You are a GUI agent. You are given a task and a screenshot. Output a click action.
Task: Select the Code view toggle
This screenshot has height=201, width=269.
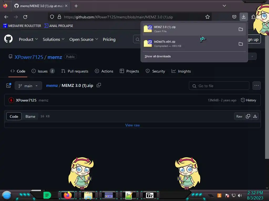[x=14, y=116]
